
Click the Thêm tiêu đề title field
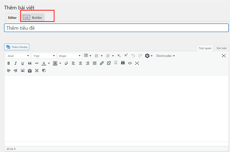116,28
